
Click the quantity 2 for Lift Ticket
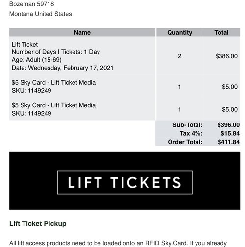tap(179, 56)
